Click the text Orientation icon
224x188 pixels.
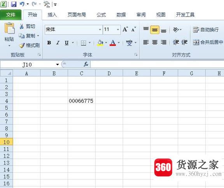pos(176,30)
